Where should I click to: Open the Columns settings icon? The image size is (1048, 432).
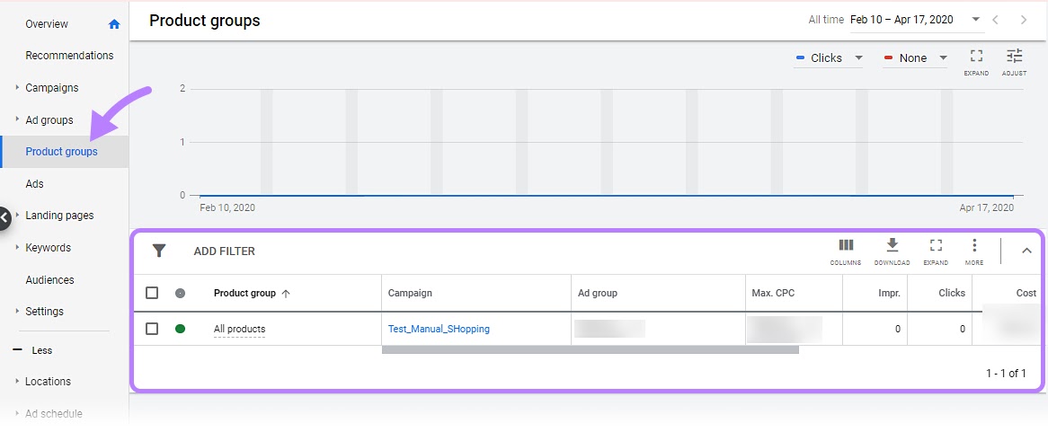coord(845,250)
